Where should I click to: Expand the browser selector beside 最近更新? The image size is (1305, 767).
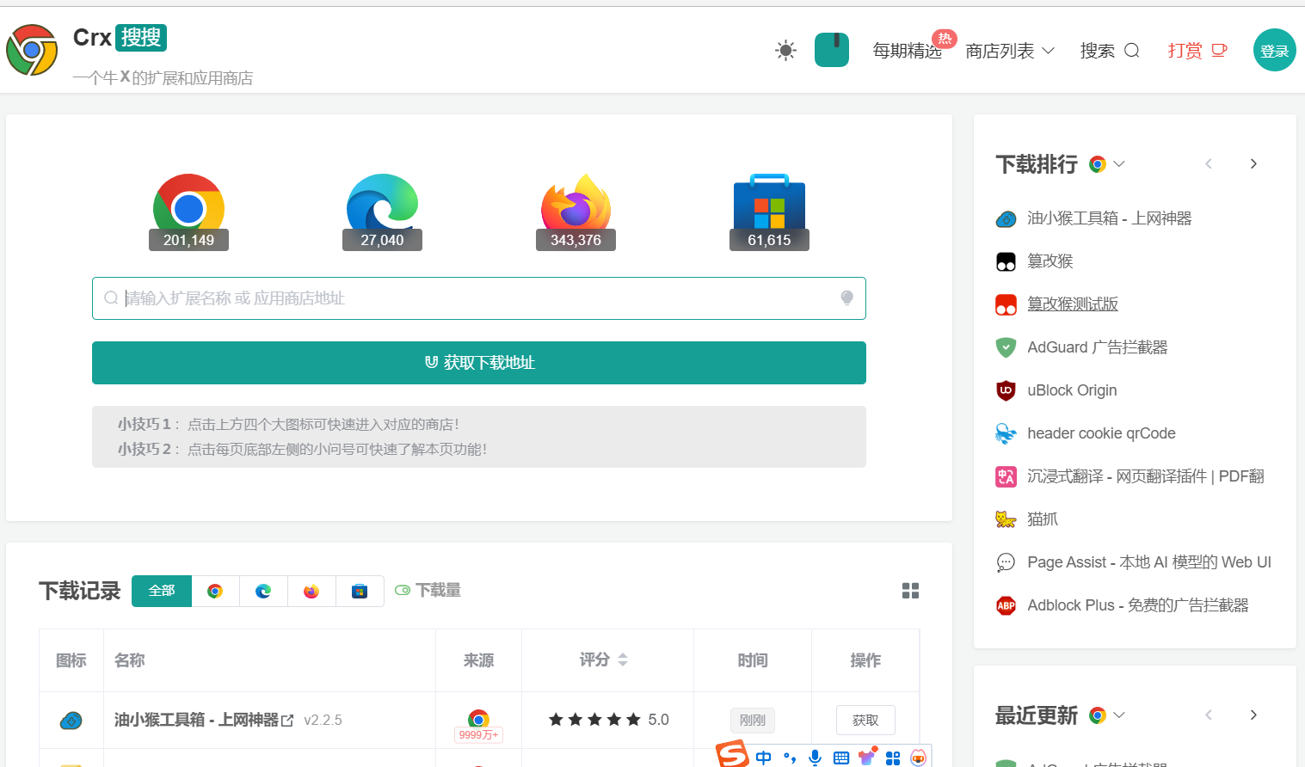(1107, 715)
